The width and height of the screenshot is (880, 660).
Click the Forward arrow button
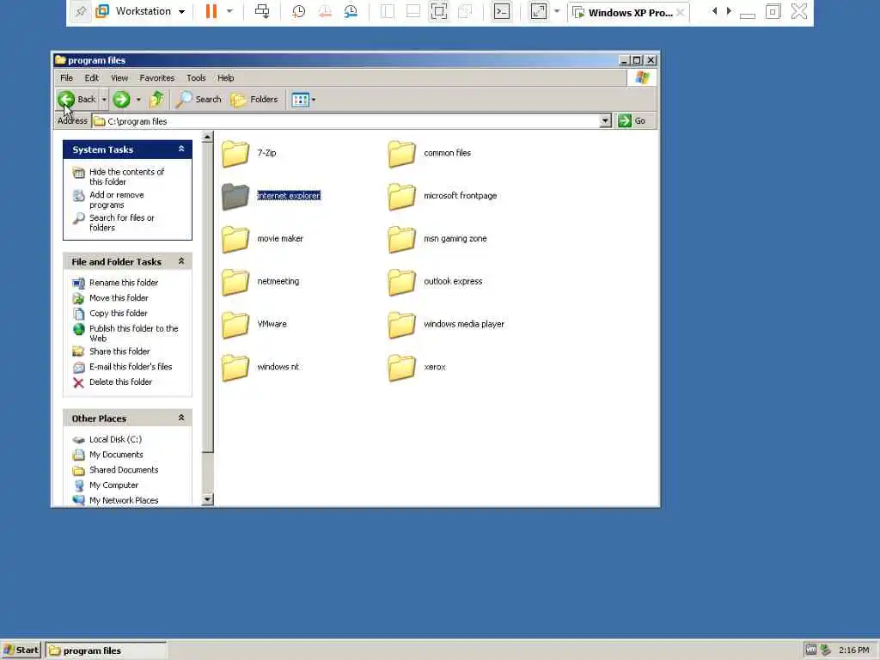(x=121, y=100)
